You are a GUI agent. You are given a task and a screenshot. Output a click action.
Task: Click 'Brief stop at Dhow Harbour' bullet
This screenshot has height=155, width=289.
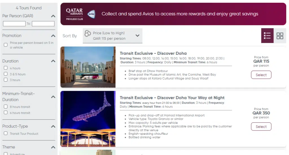[x=148, y=71]
